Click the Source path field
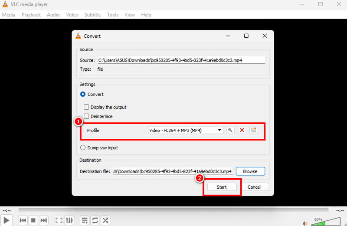This screenshot has width=347, height=226. click(x=181, y=60)
